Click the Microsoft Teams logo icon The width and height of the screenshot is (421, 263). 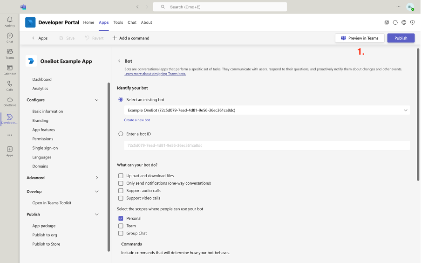[x=23, y=7]
